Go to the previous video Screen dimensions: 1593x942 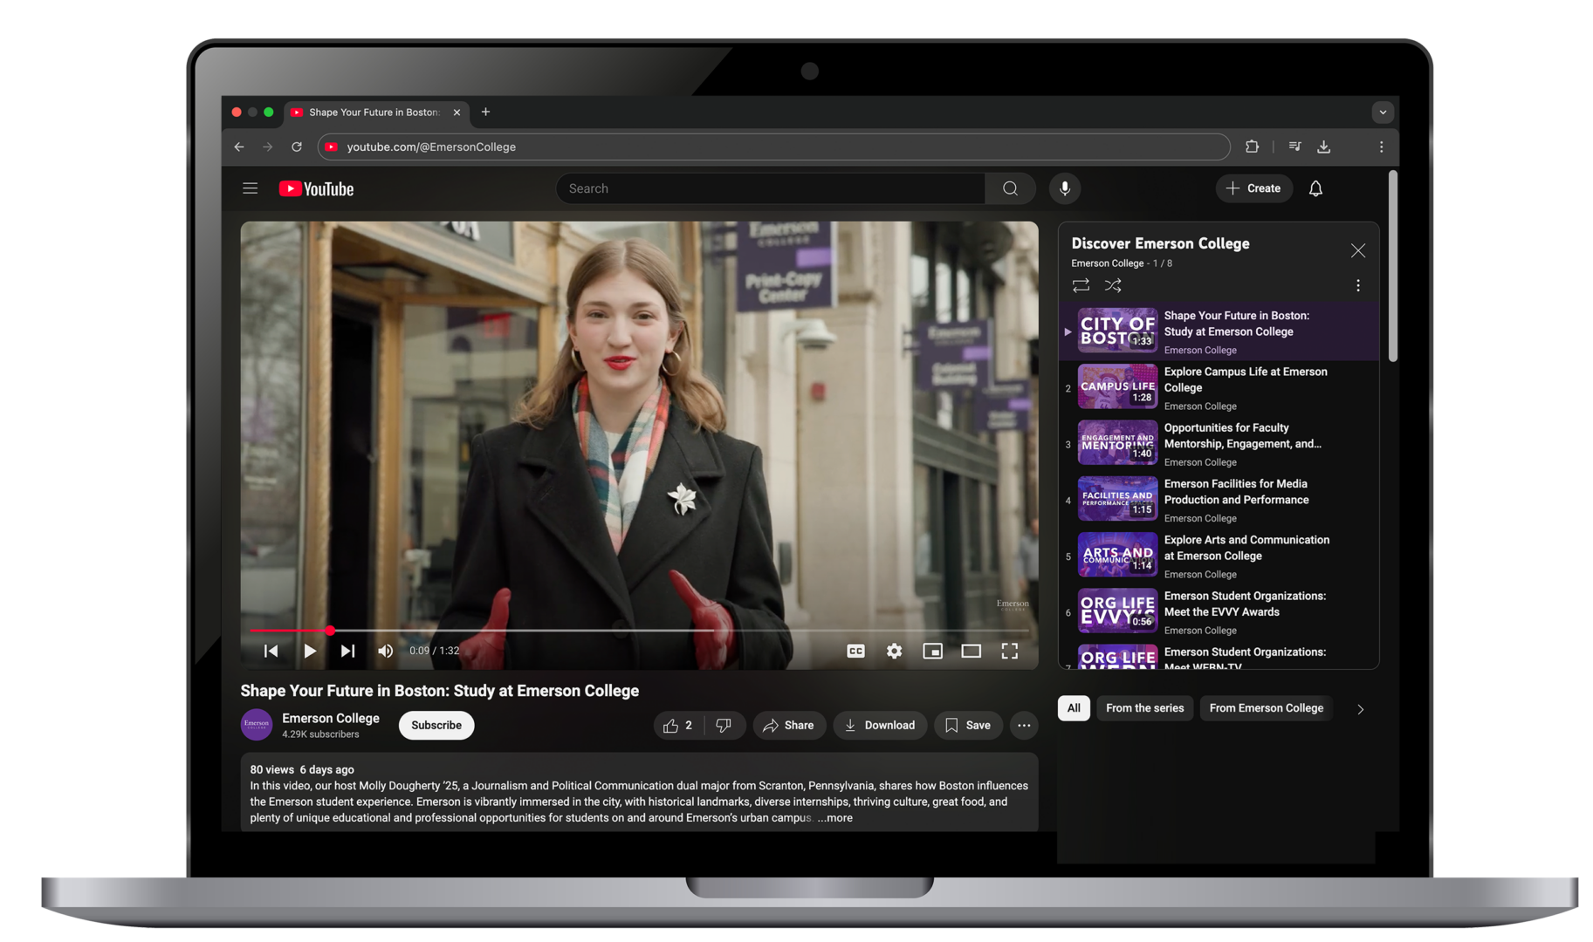[271, 651]
